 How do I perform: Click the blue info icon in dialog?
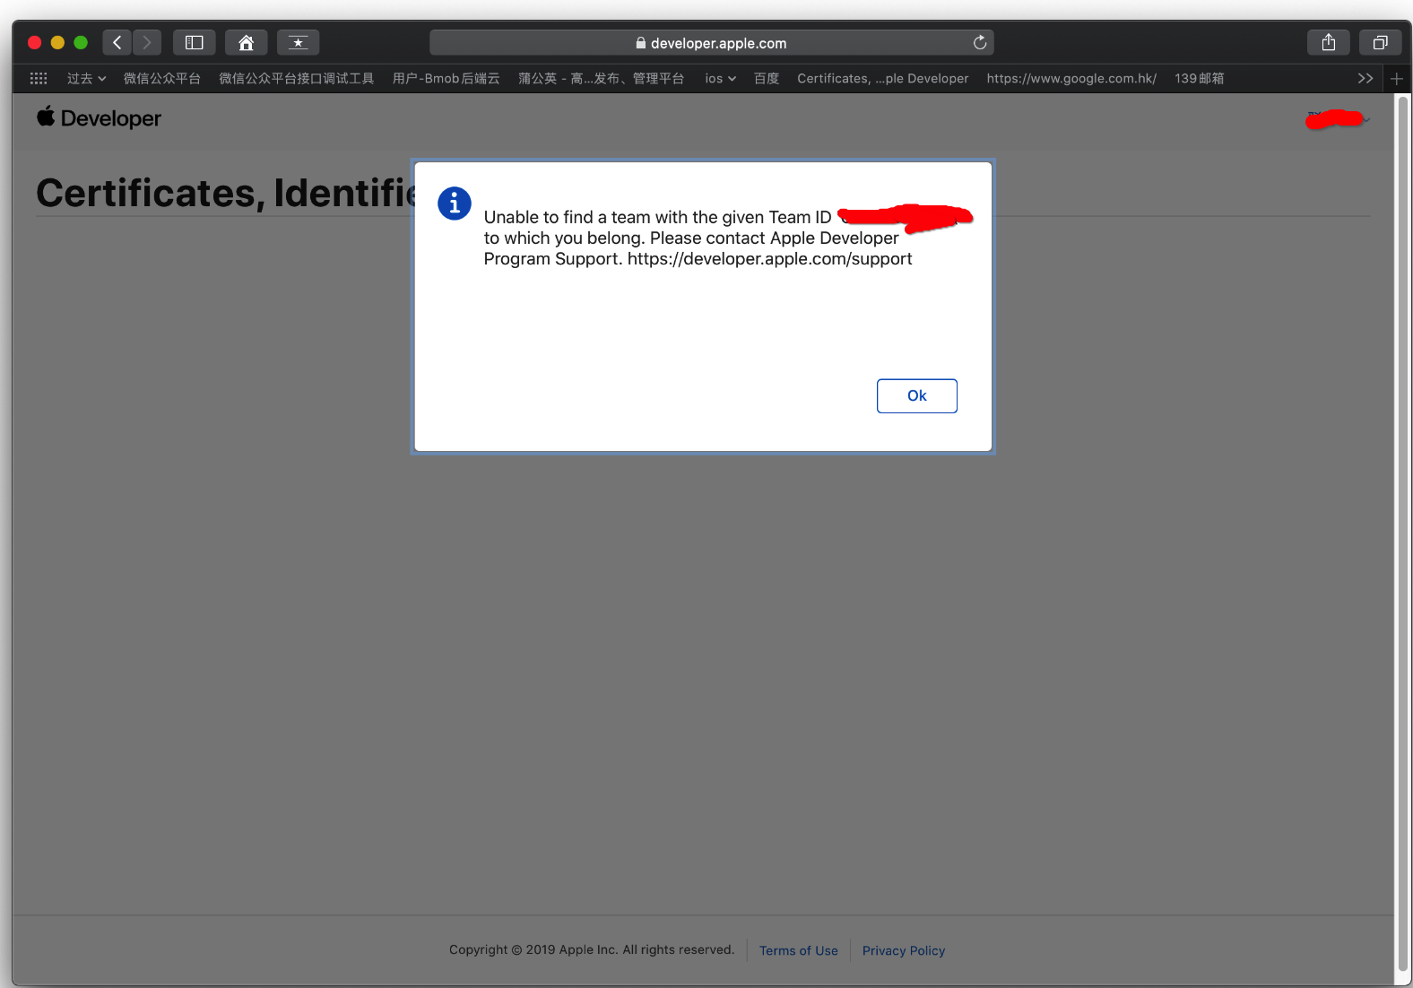click(x=455, y=204)
